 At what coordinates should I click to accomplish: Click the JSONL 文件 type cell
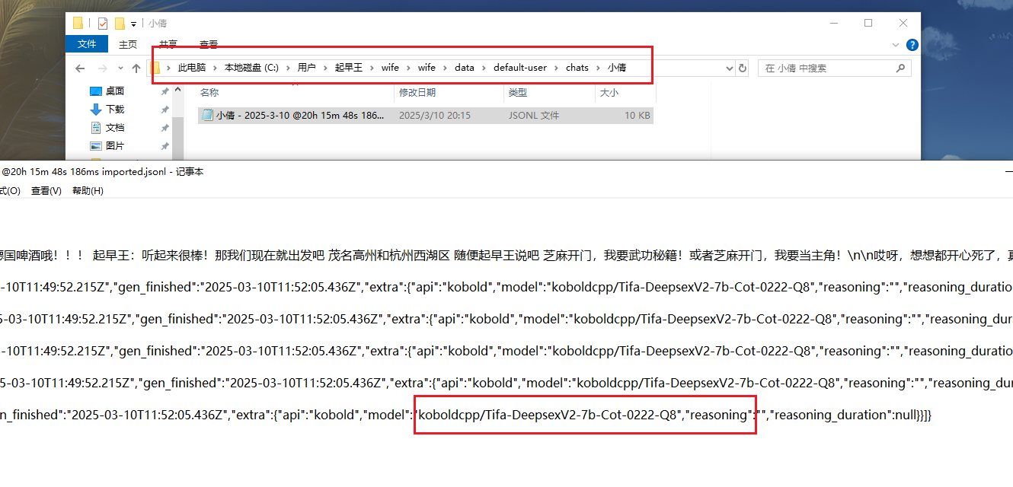[x=534, y=116]
